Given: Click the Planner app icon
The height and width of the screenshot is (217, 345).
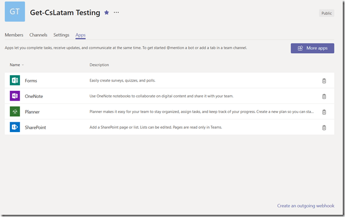Looking at the screenshot, I should [x=15, y=112].
